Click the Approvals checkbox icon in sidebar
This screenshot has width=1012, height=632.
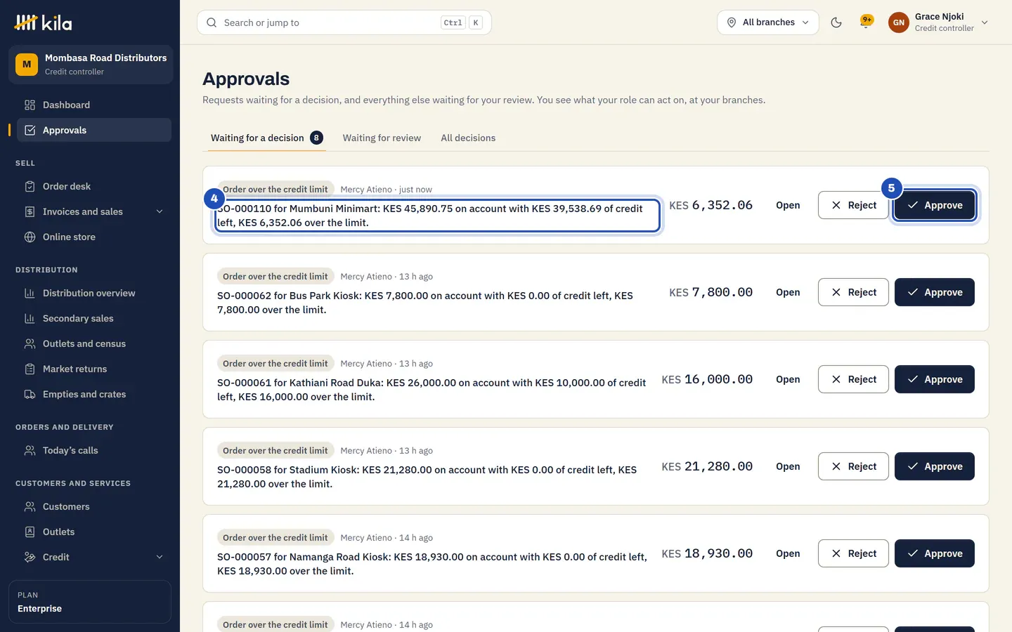pos(30,131)
